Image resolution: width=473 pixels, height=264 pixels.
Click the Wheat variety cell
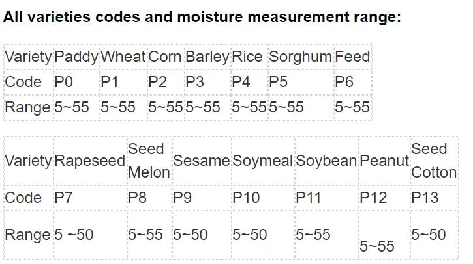pyautogui.click(x=123, y=57)
